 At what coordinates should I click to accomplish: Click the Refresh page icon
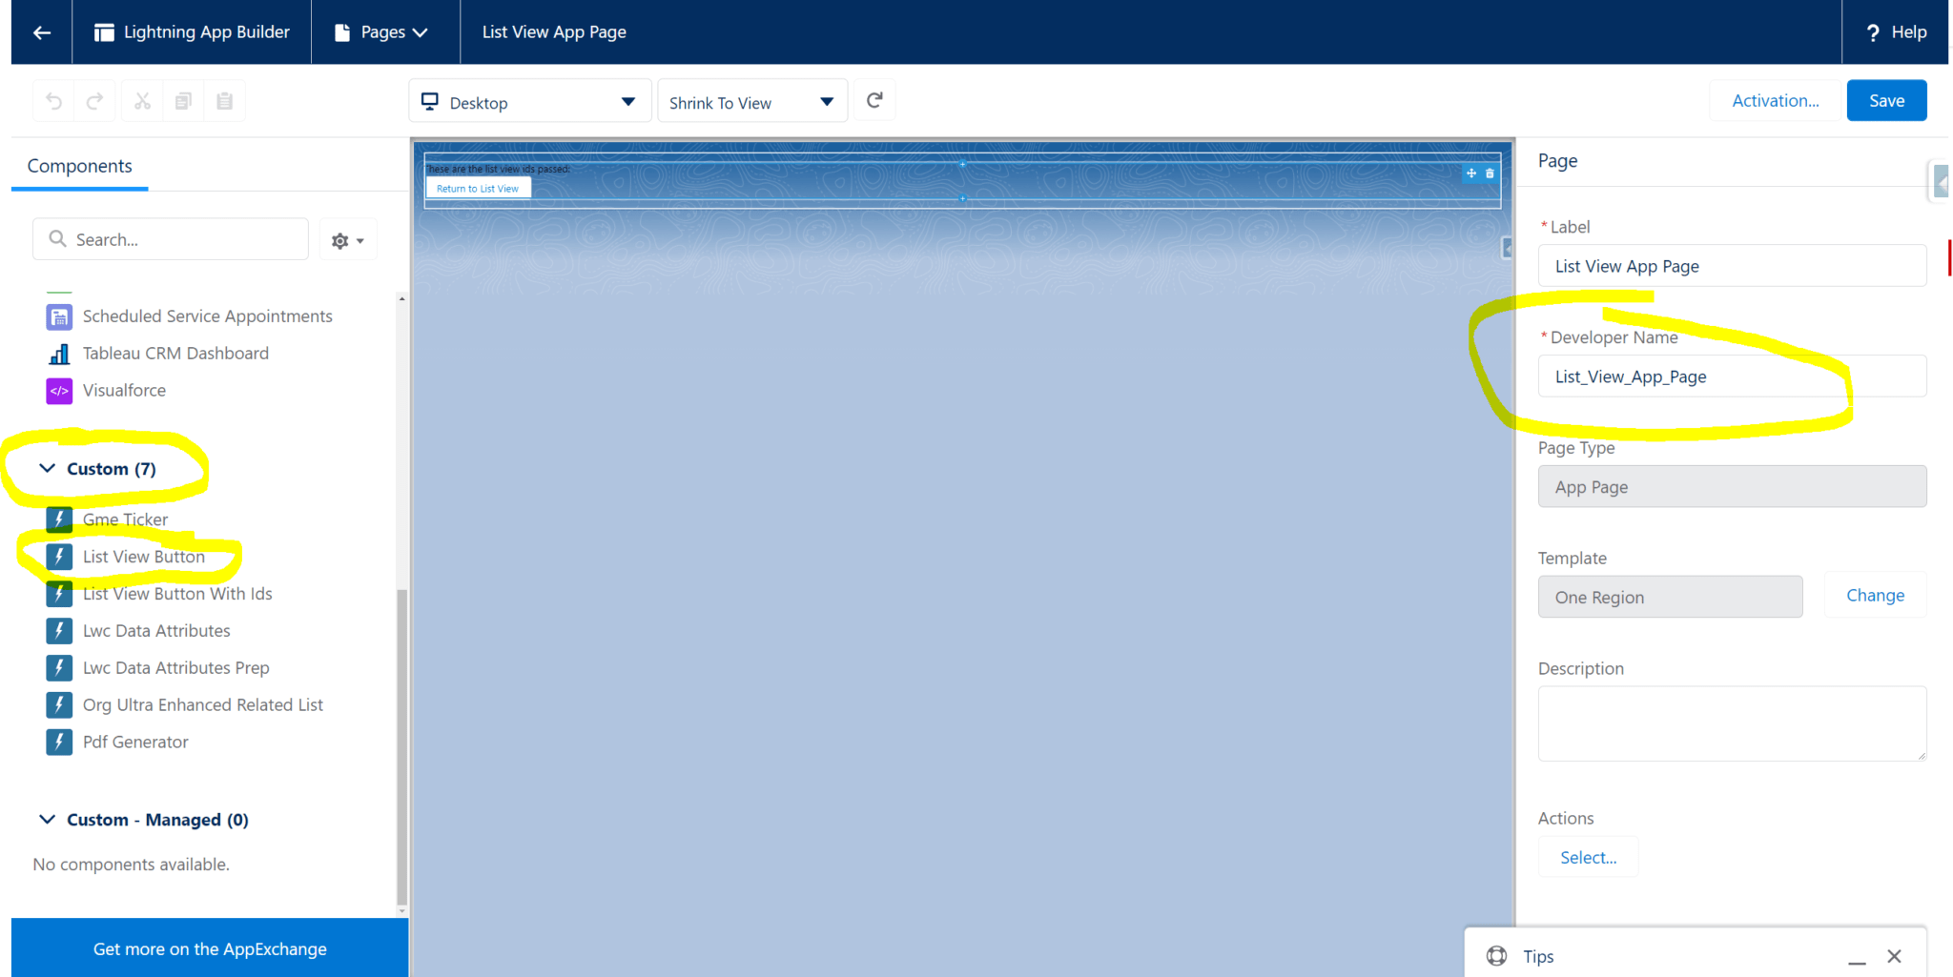tap(874, 100)
